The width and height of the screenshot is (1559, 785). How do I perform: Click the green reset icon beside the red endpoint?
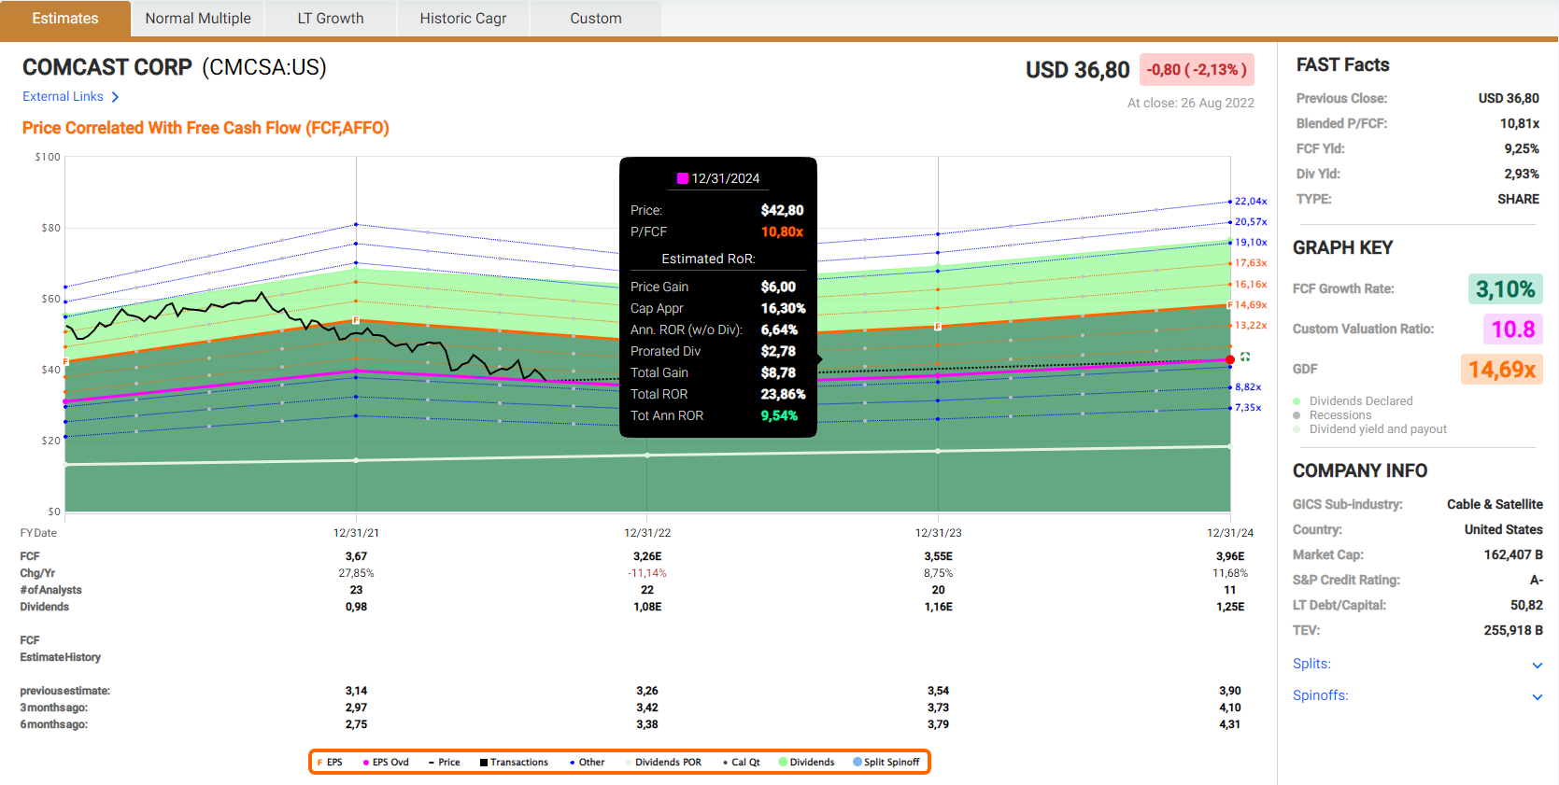click(x=1245, y=357)
